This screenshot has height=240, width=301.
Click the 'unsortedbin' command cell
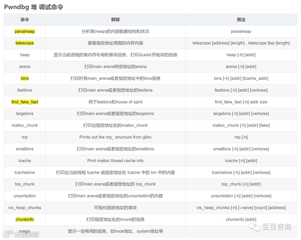click(25, 196)
